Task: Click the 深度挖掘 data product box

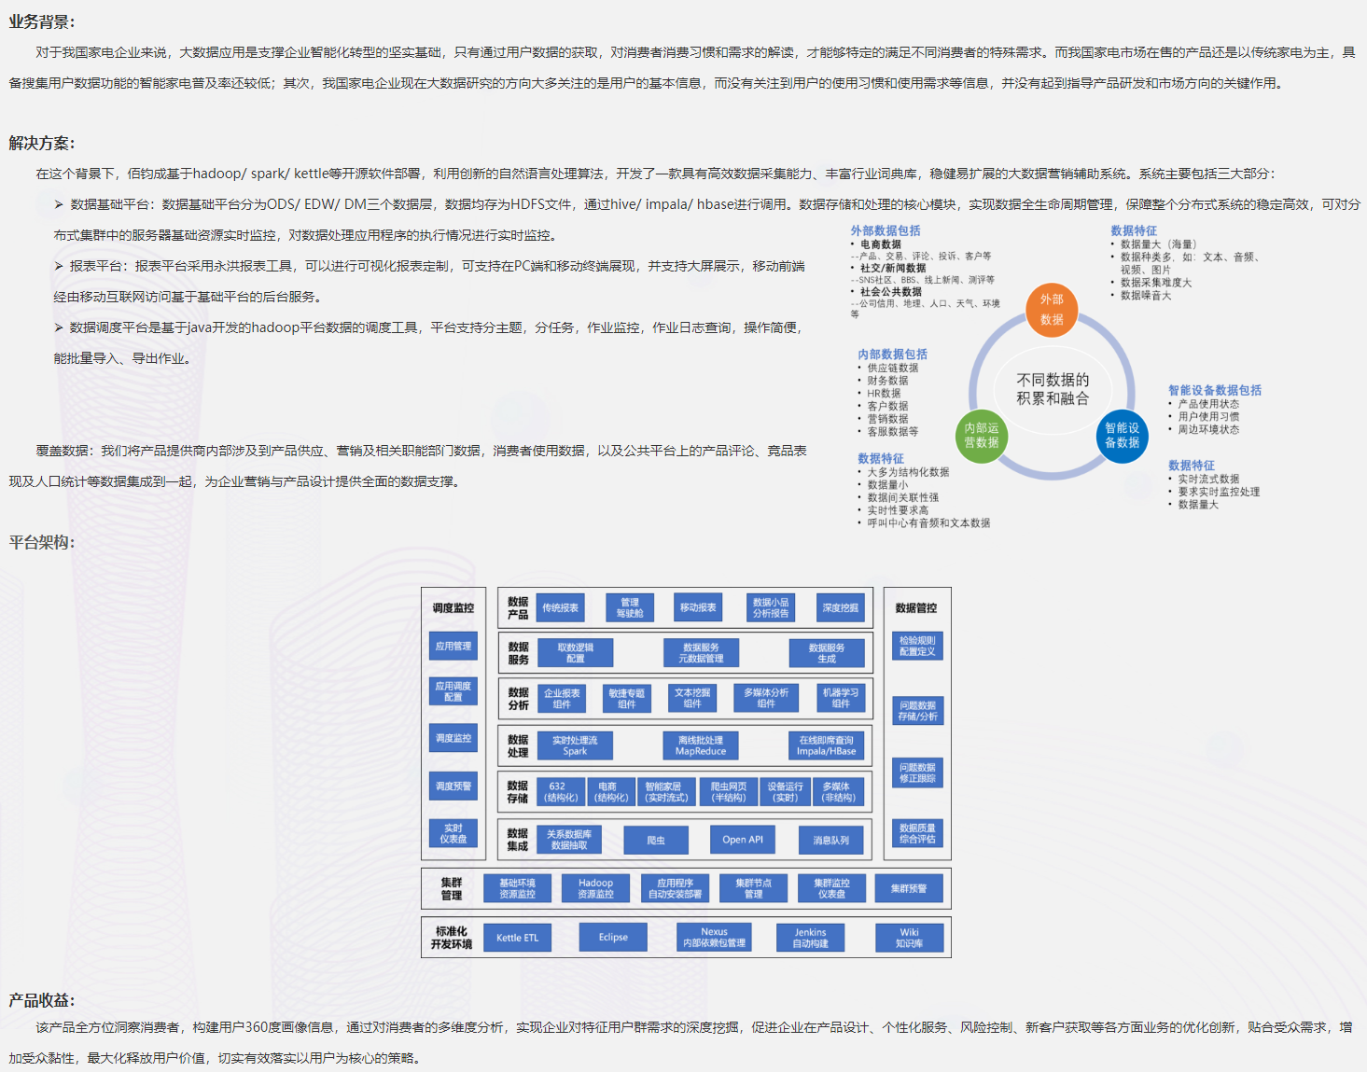Action: (840, 608)
